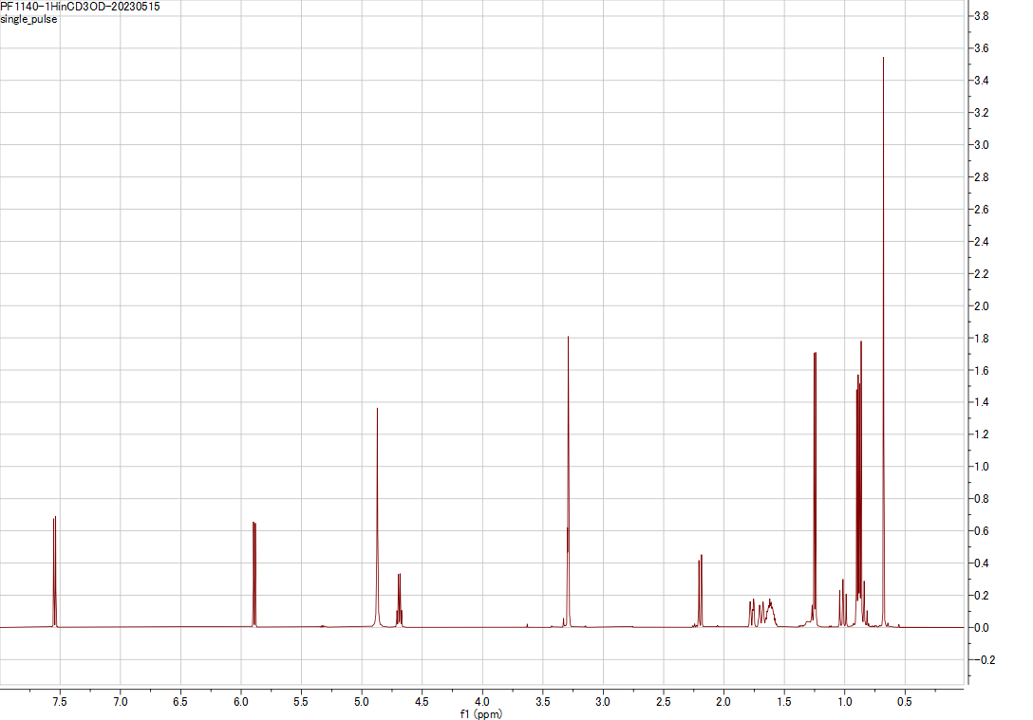1033x720 pixels.
Task: Select the tallest peak near 0.7 ppm
Action: [883, 190]
